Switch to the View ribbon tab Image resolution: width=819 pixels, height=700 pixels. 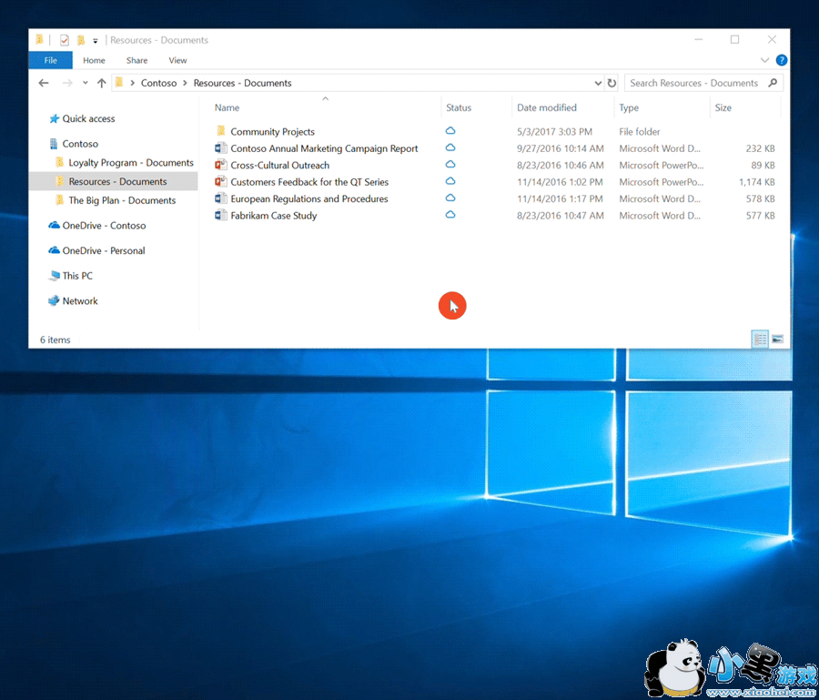177,60
